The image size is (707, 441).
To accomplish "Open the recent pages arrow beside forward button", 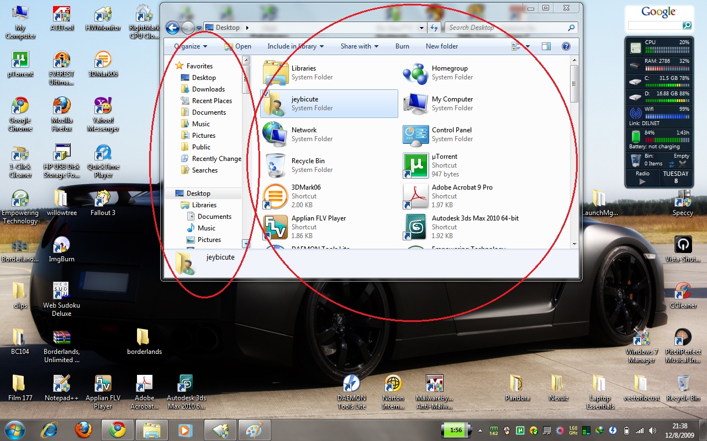I will point(200,28).
